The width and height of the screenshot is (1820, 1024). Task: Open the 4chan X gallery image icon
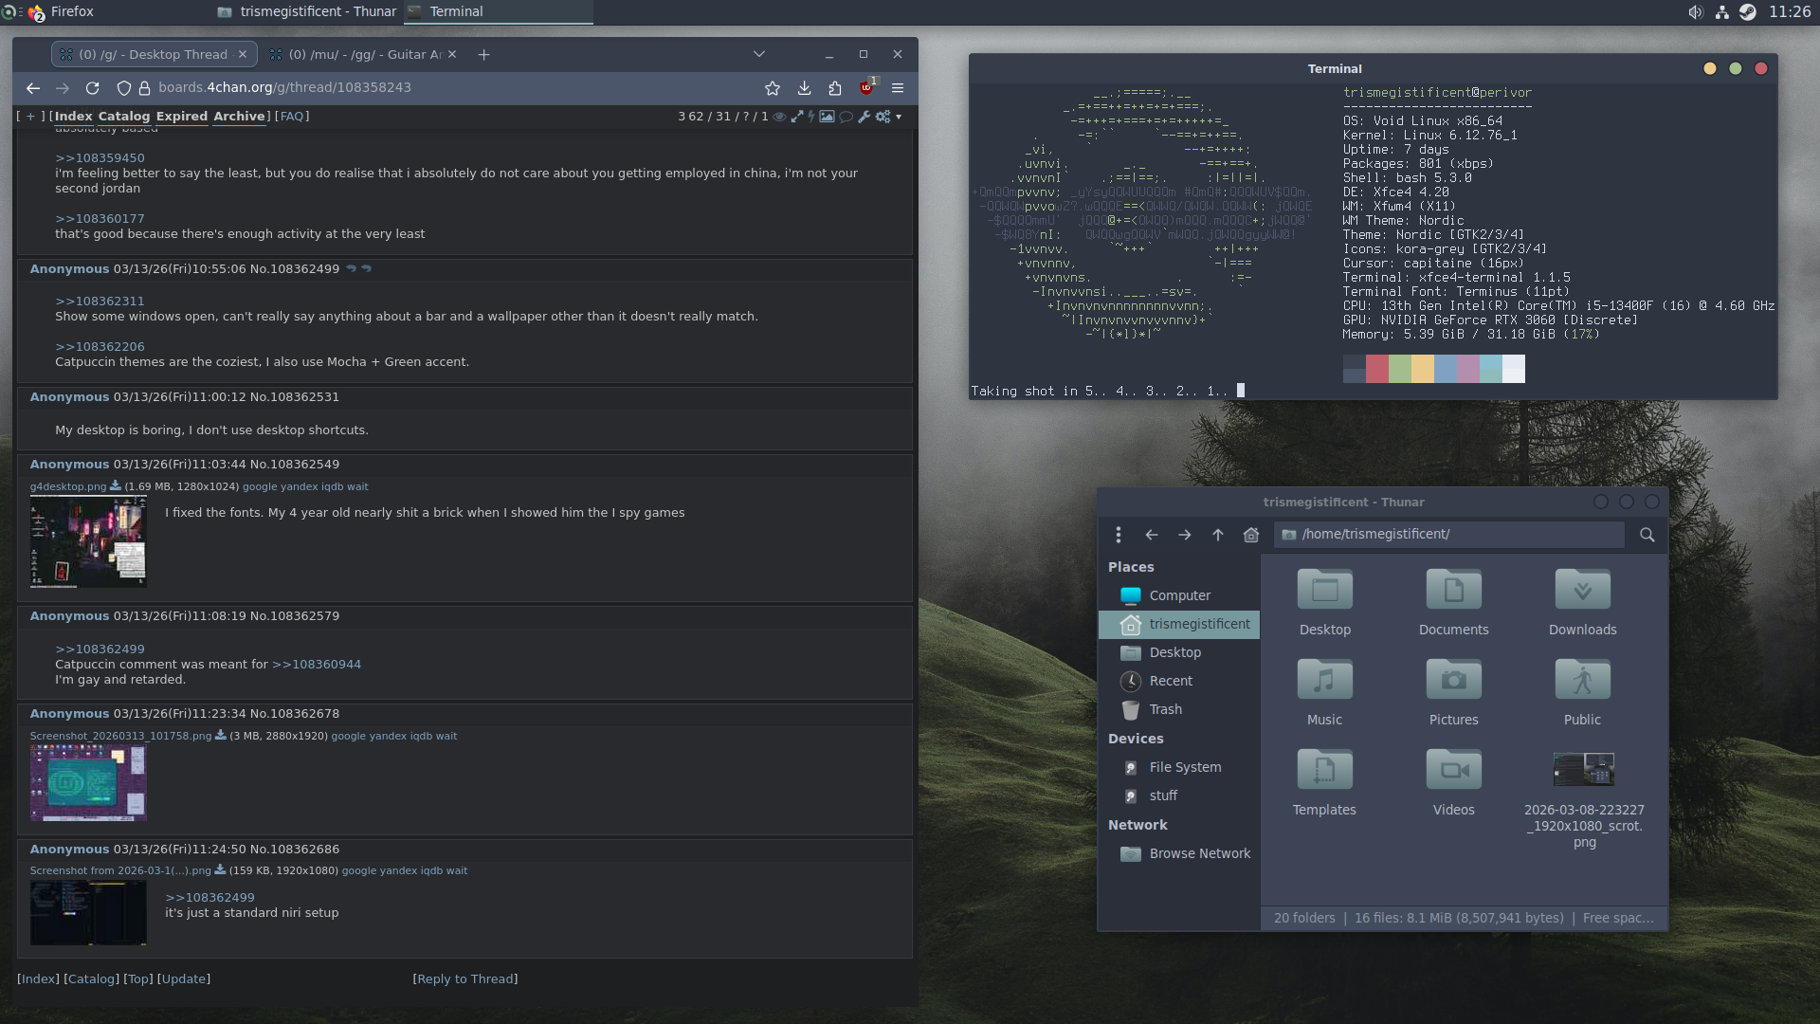[x=827, y=117]
